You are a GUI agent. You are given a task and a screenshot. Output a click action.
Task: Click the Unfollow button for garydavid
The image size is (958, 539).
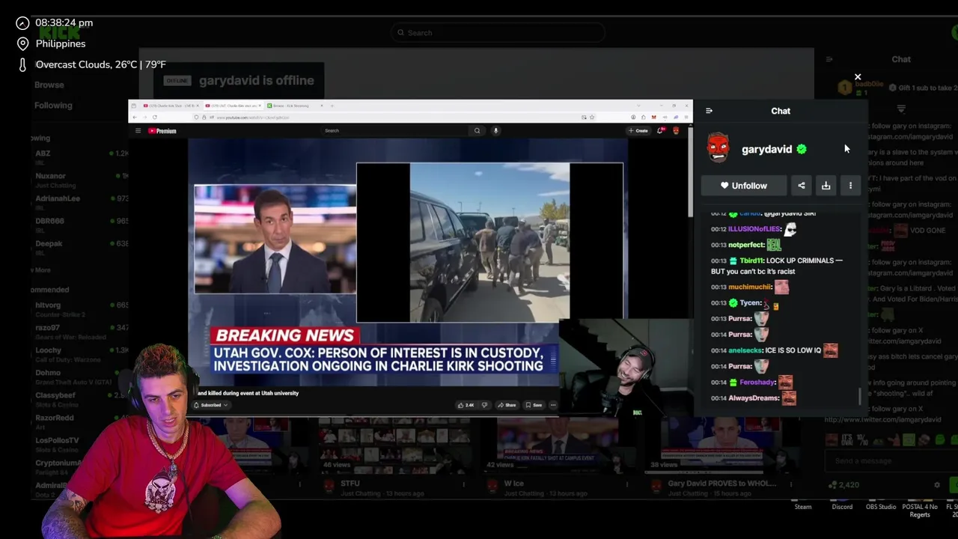tap(743, 186)
